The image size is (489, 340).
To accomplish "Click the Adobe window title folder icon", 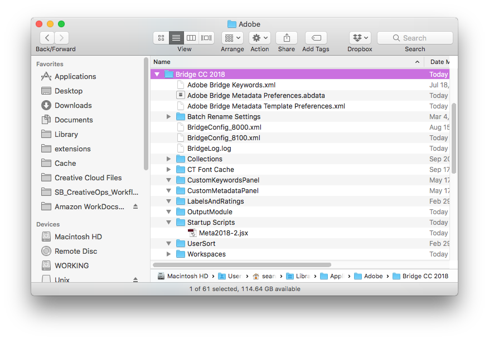I will coord(232,24).
